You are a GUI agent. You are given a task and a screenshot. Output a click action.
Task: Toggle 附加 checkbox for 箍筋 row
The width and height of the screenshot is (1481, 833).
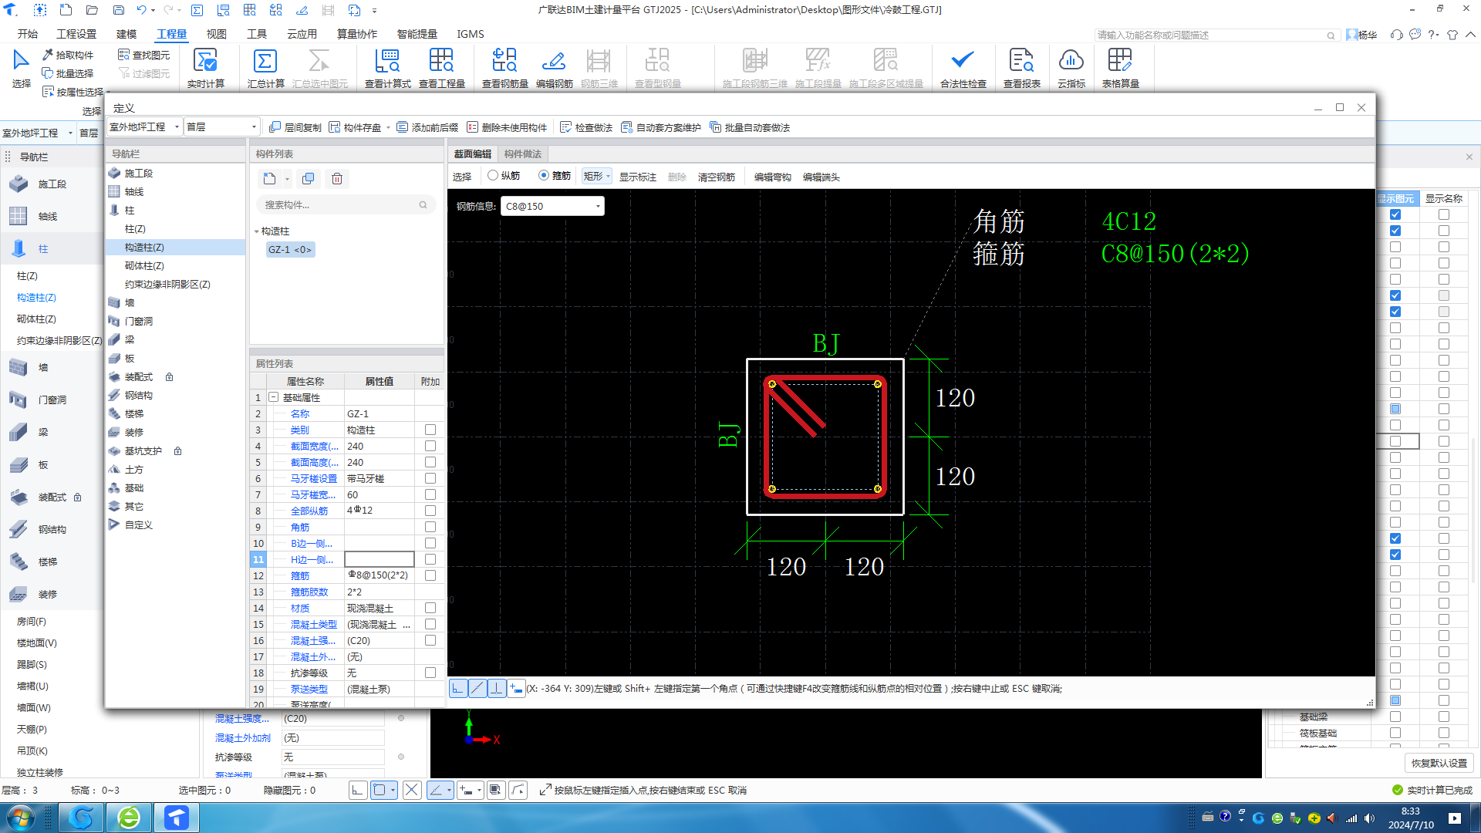coord(430,575)
